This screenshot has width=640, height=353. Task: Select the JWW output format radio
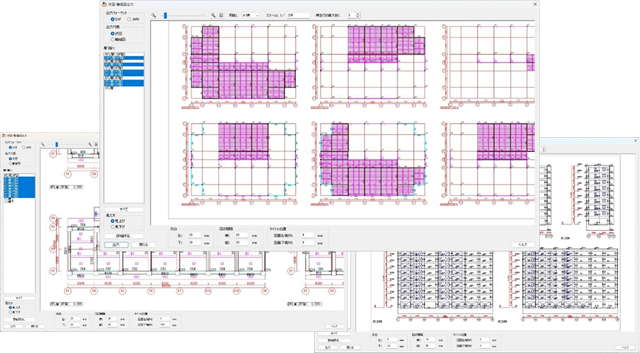point(129,19)
